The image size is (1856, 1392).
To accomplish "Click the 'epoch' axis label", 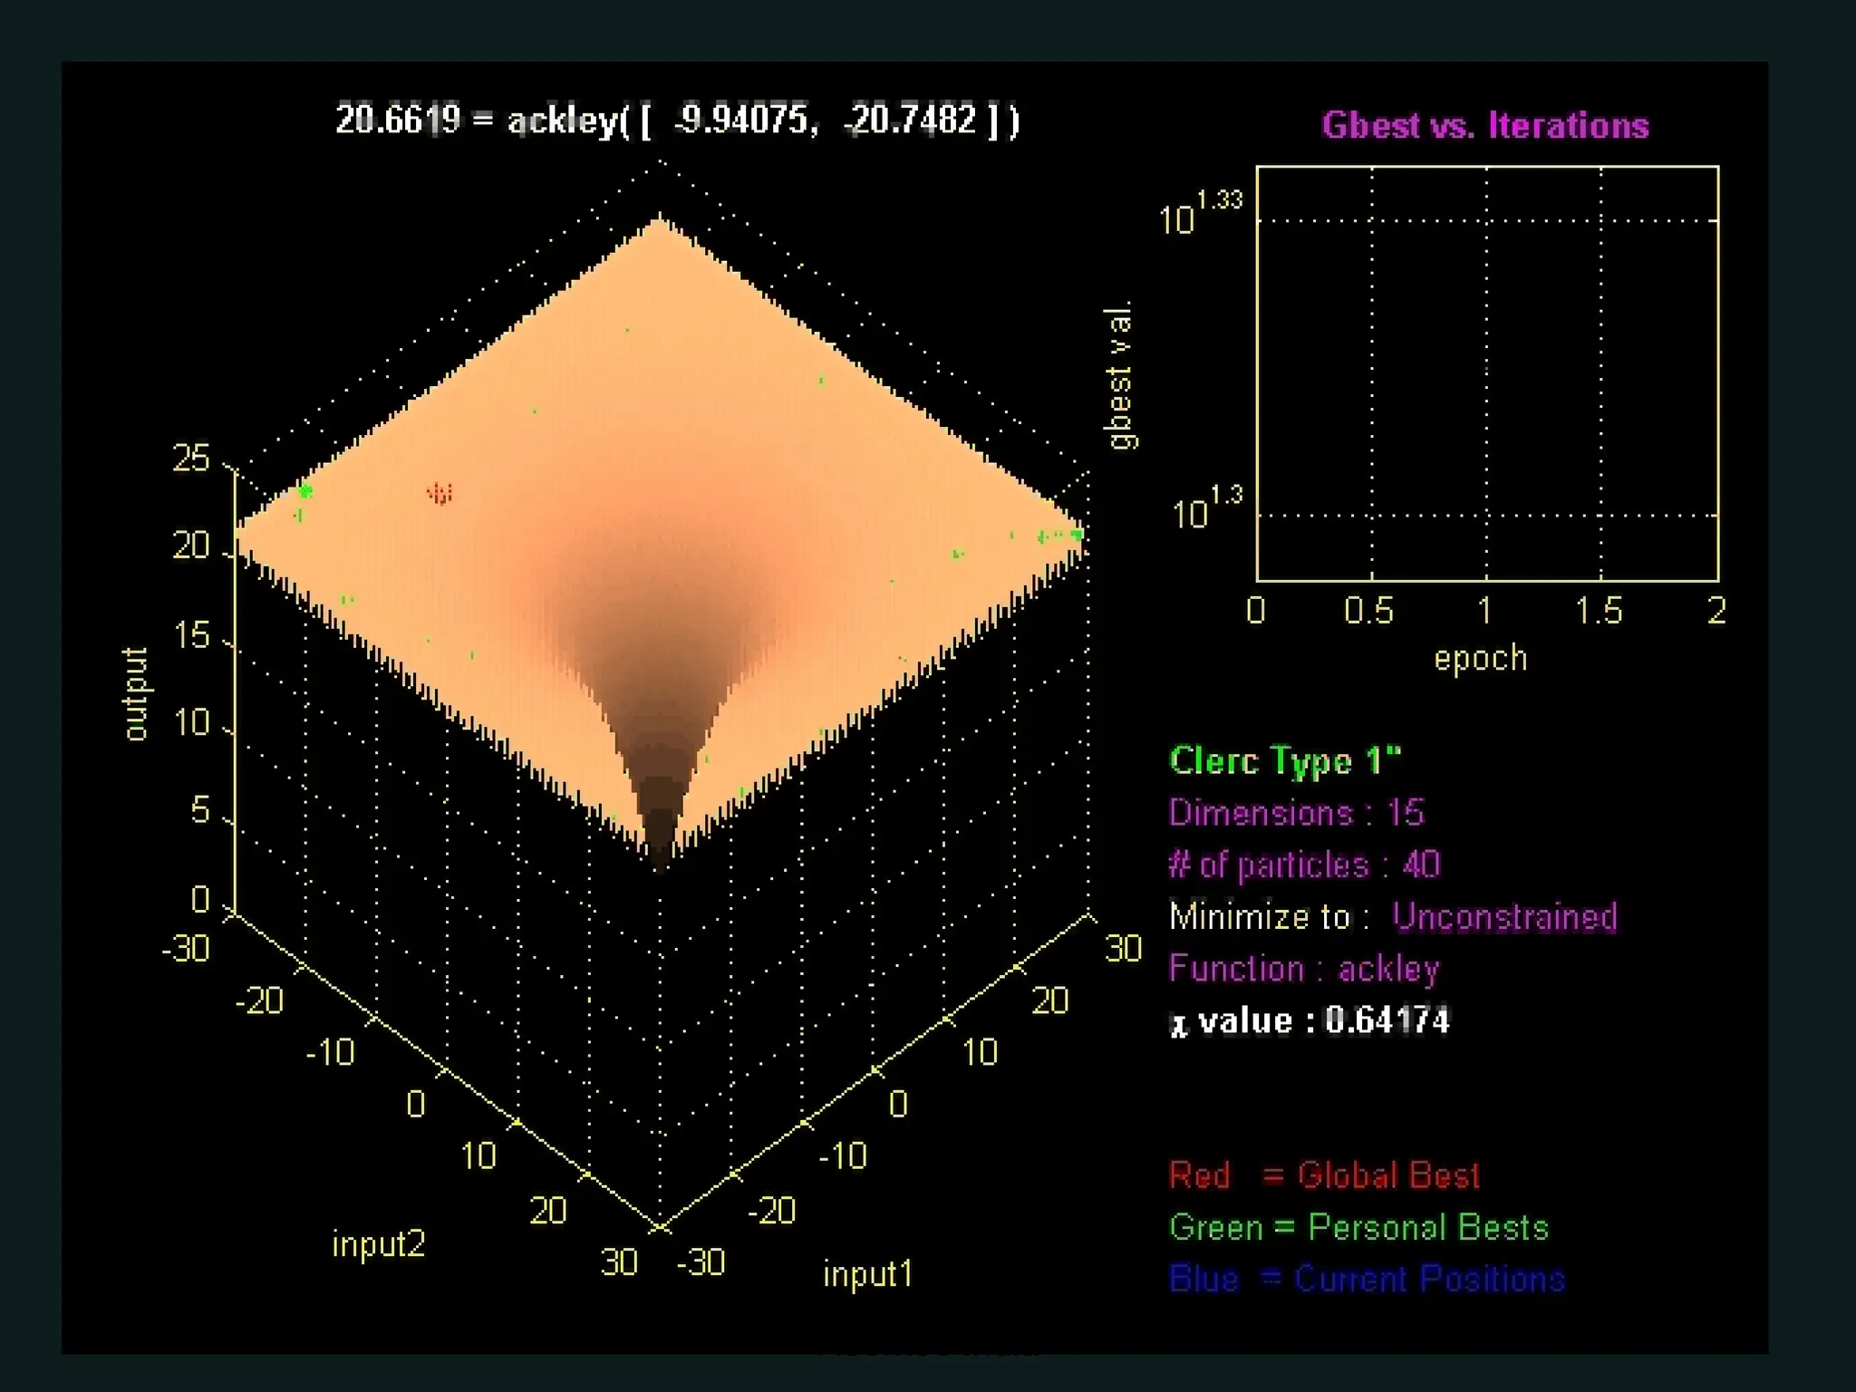I will [1480, 658].
